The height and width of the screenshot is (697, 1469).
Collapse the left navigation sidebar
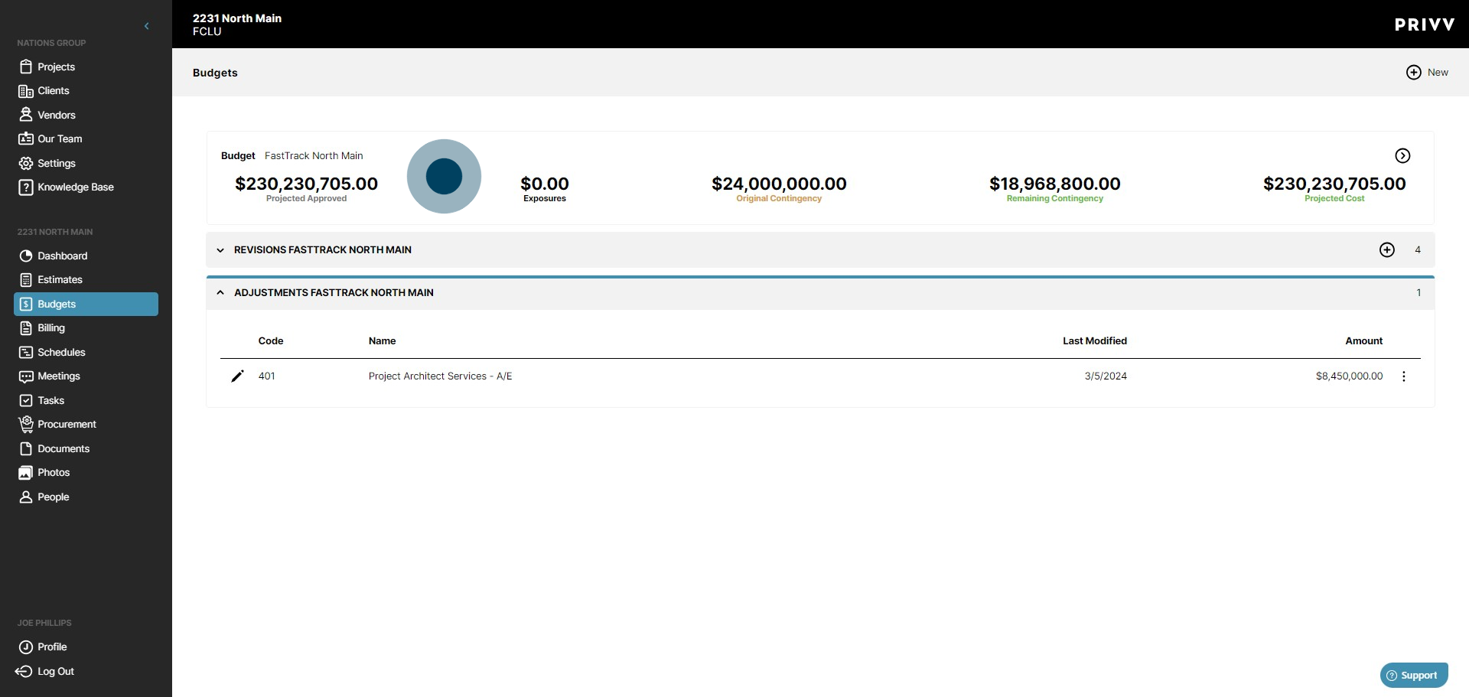point(146,26)
